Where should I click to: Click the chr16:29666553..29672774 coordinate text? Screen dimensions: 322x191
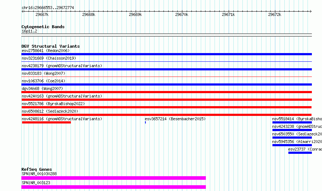(48, 8)
